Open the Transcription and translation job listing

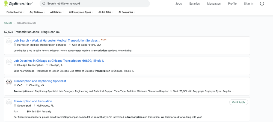point(33,101)
